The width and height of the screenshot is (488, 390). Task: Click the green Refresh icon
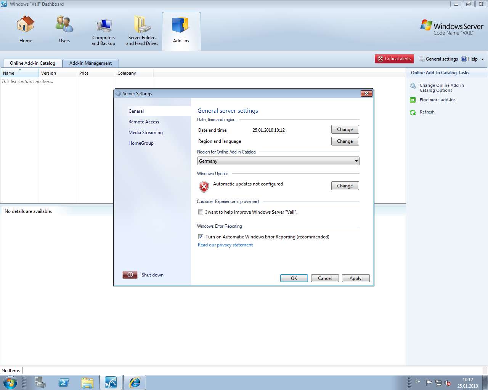pos(413,112)
